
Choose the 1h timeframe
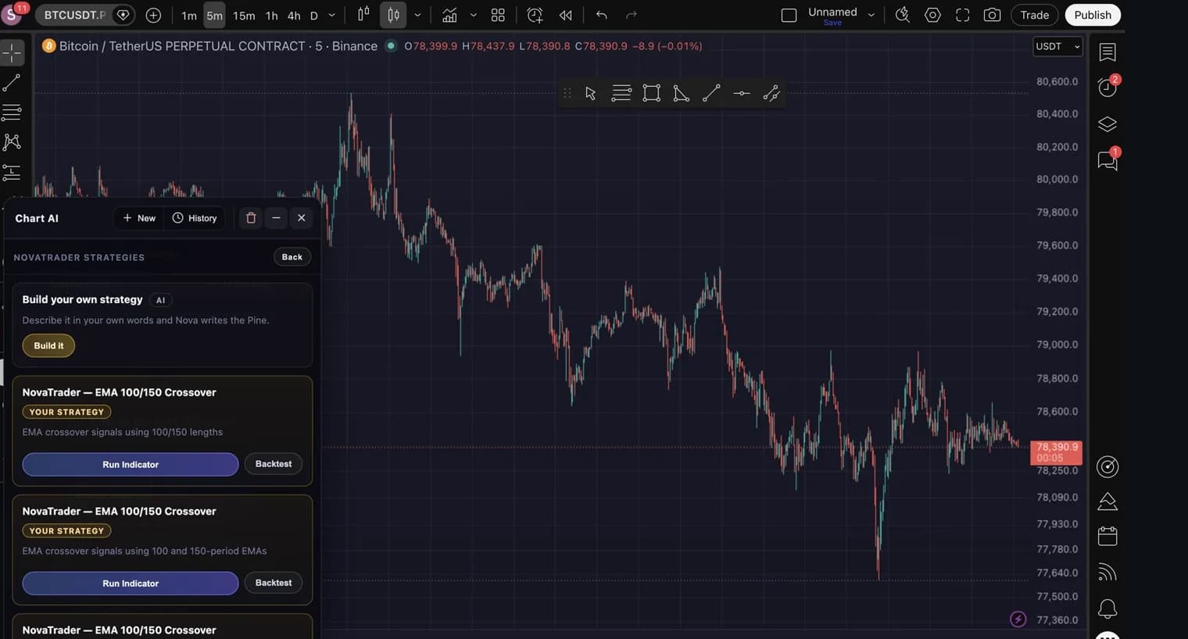271,16
